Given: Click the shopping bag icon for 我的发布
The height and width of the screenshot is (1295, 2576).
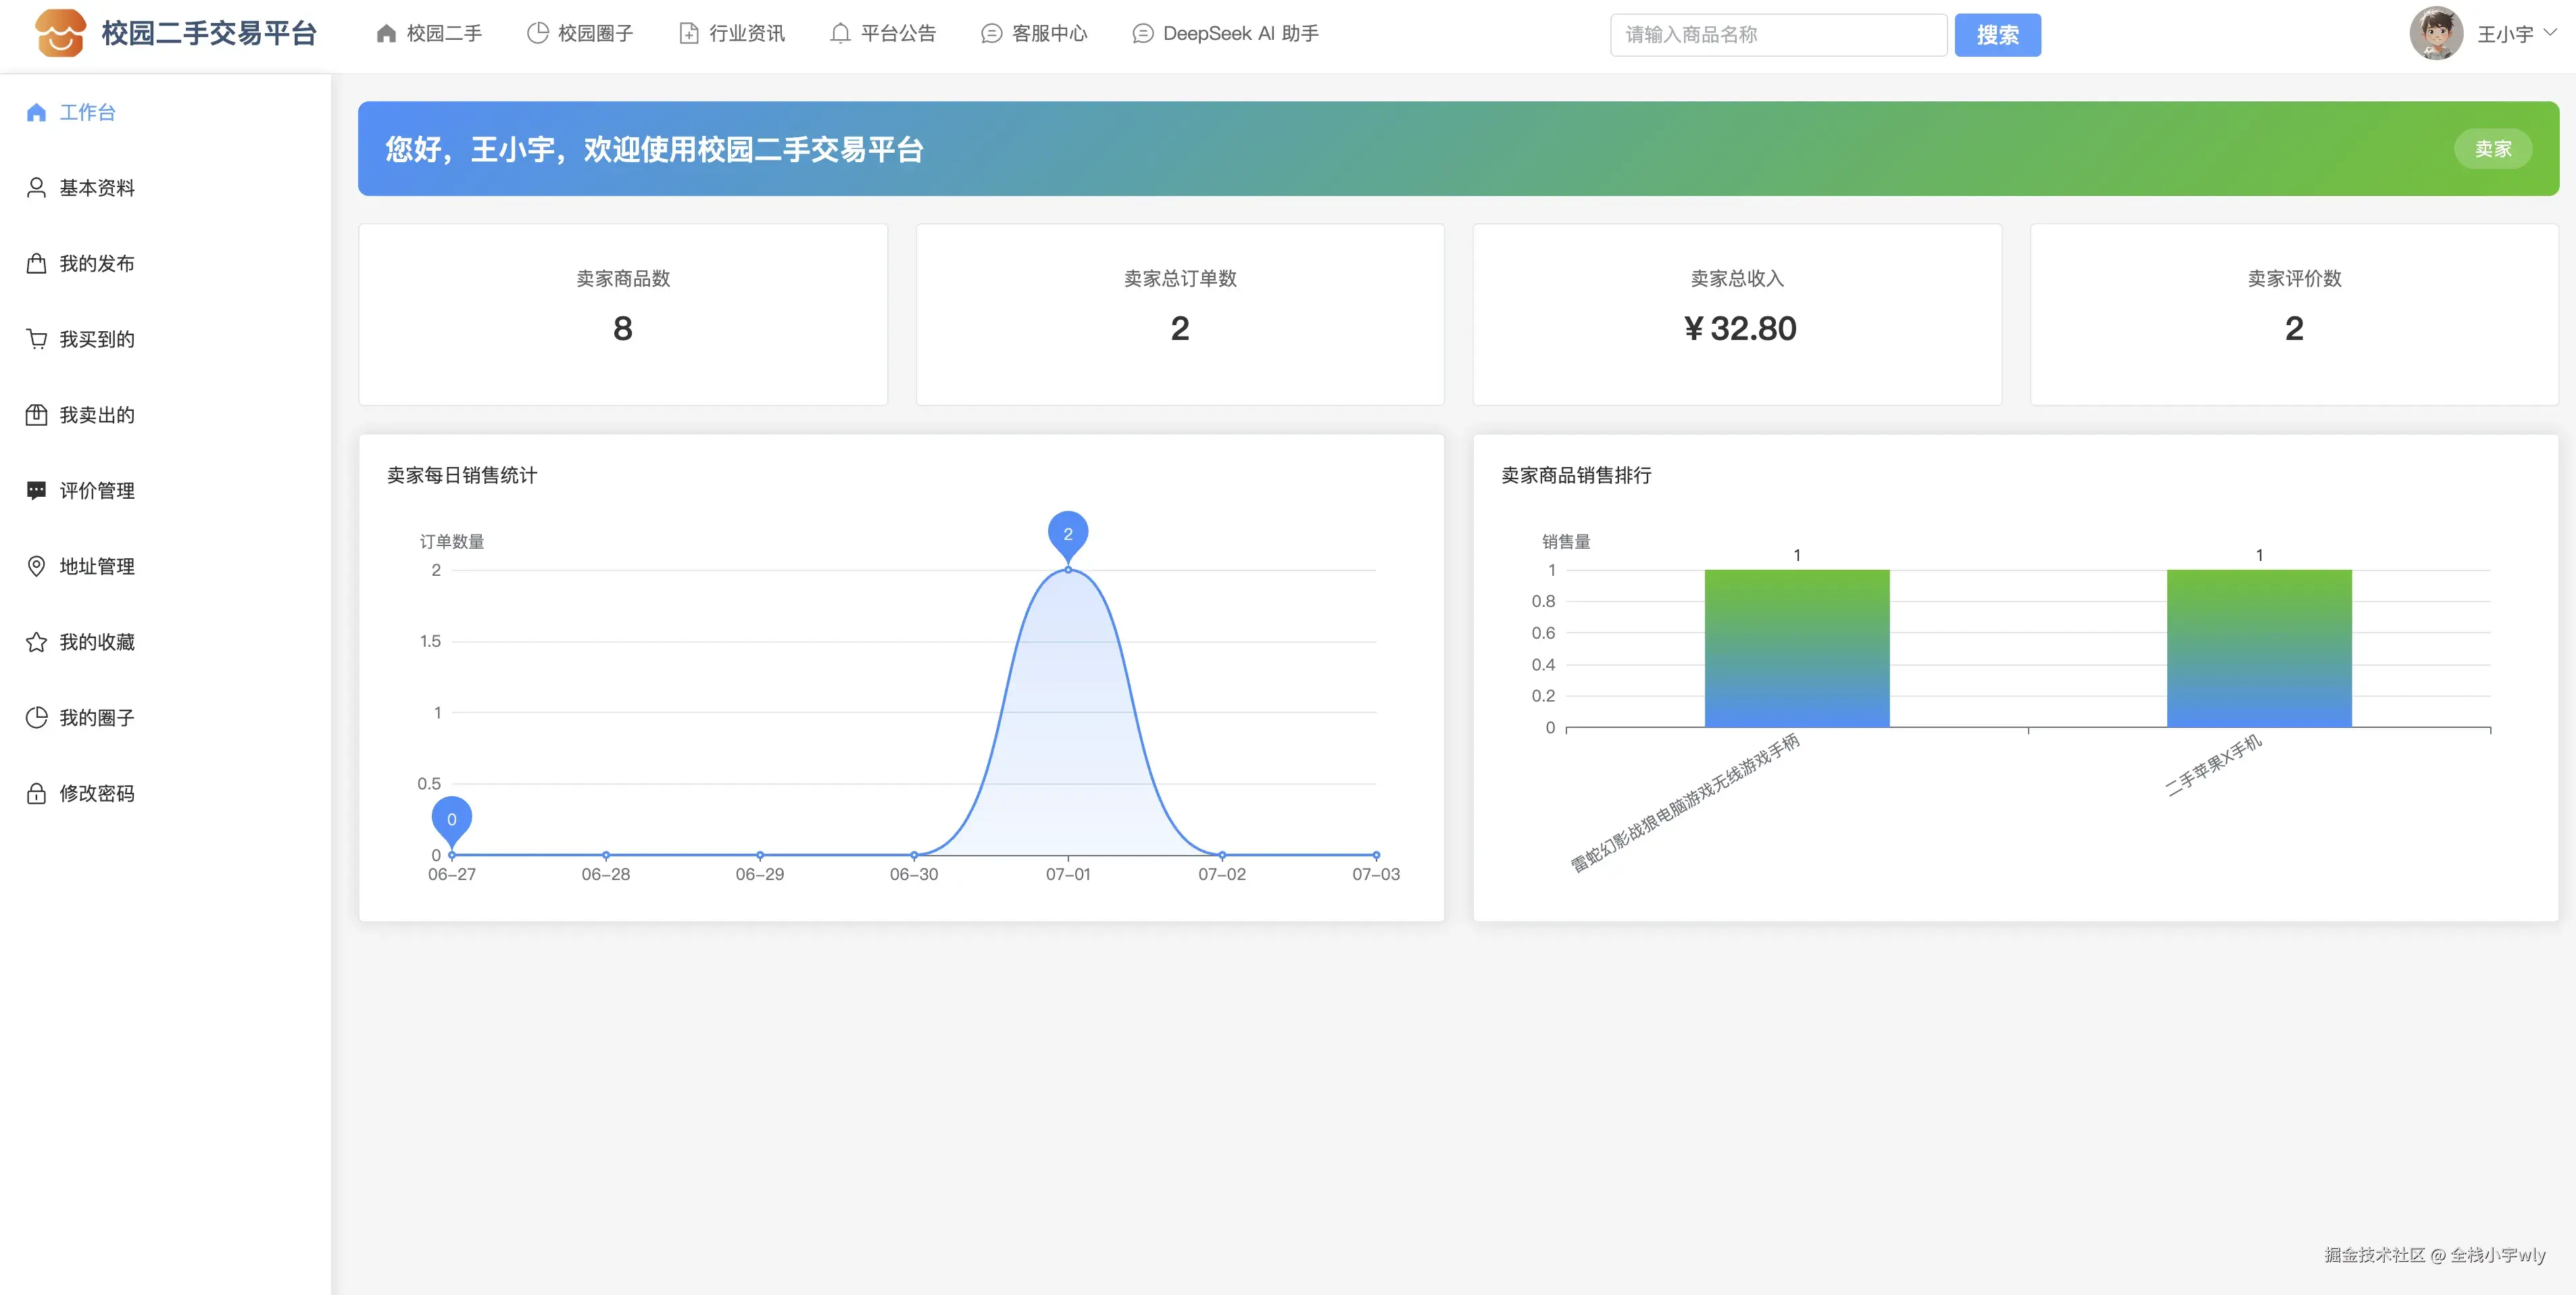Looking at the screenshot, I should point(36,263).
